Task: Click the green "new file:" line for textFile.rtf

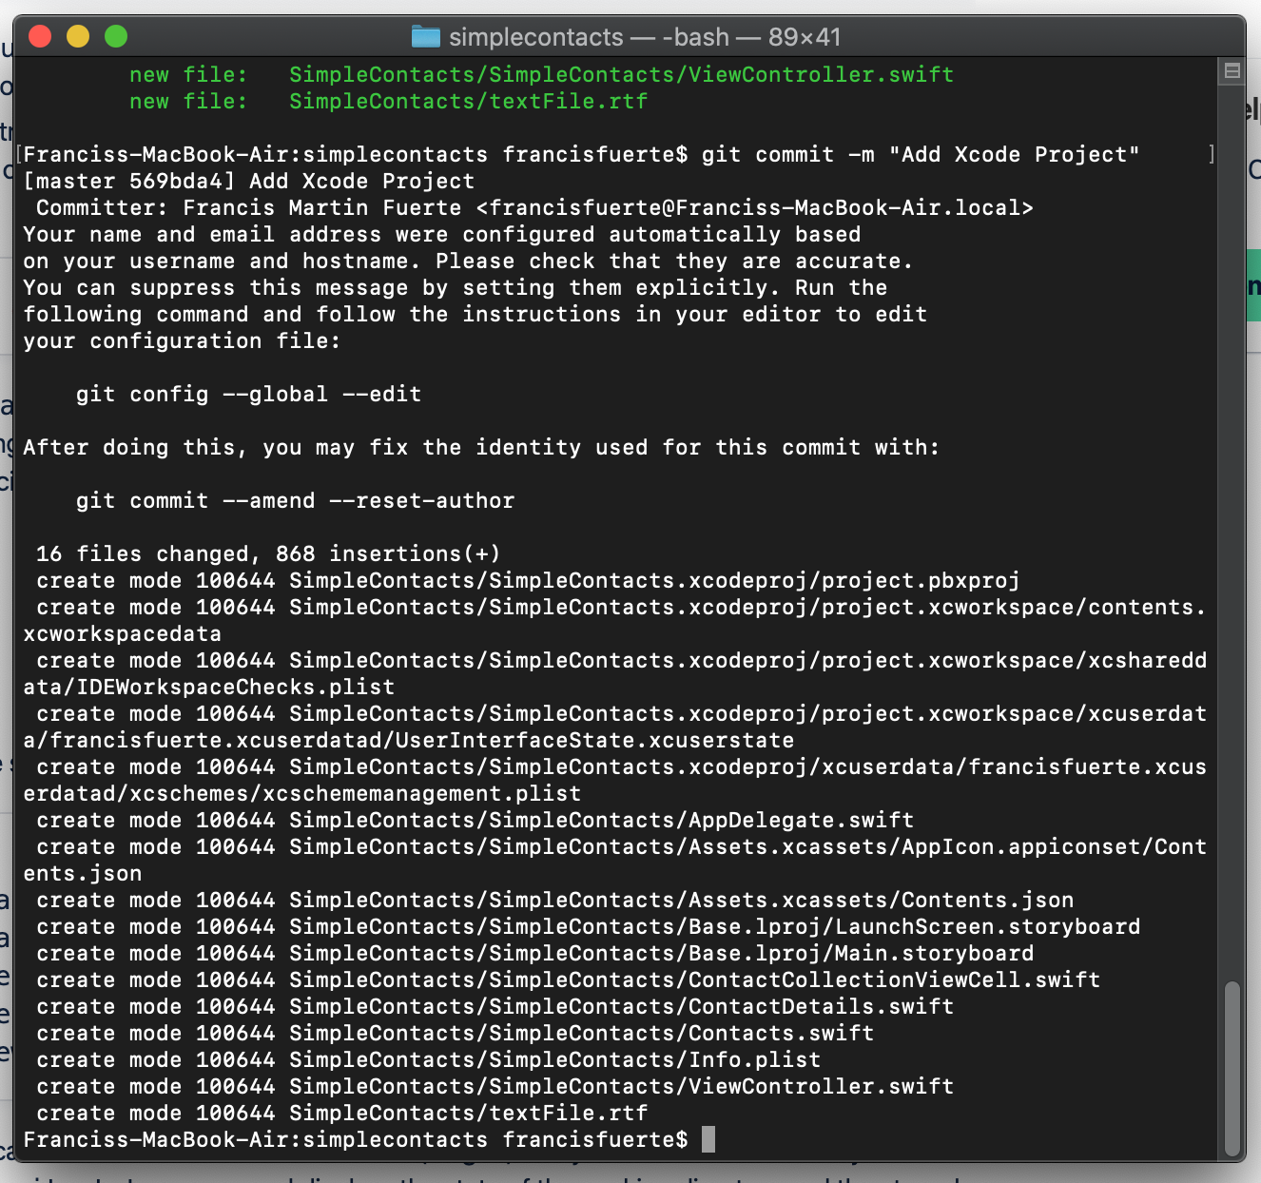Action: (x=389, y=101)
